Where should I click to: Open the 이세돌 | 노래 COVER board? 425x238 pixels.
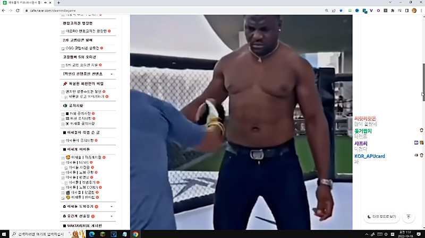[82, 188]
